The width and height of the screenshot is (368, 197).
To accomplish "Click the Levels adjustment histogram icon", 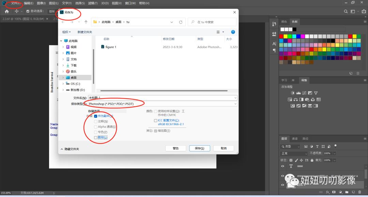I will point(298,93).
